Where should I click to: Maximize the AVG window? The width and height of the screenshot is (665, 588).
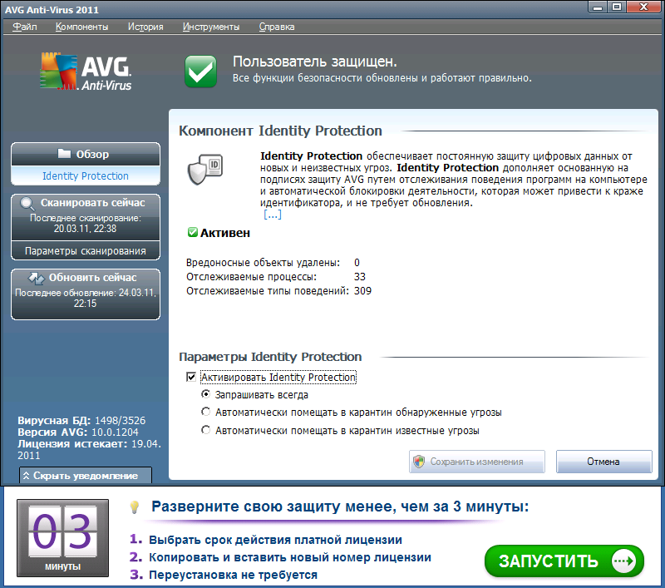tap(617, 7)
